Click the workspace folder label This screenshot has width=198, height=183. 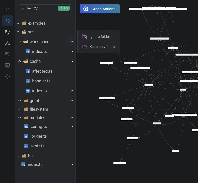click(x=39, y=42)
